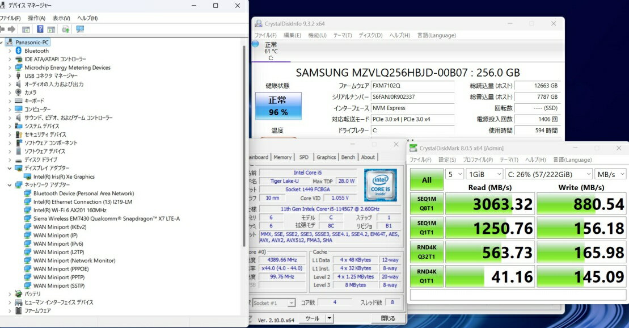Open 機能(U) menu in CrystalDiskInfo
The height and width of the screenshot is (328, 629).
click(317, 35)
